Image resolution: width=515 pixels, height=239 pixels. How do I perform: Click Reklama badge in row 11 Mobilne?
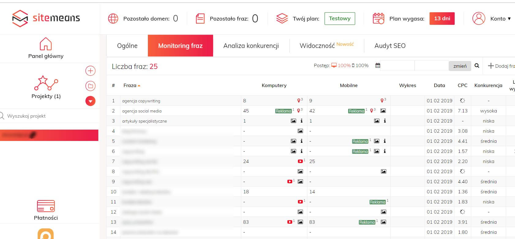[378, 202]
